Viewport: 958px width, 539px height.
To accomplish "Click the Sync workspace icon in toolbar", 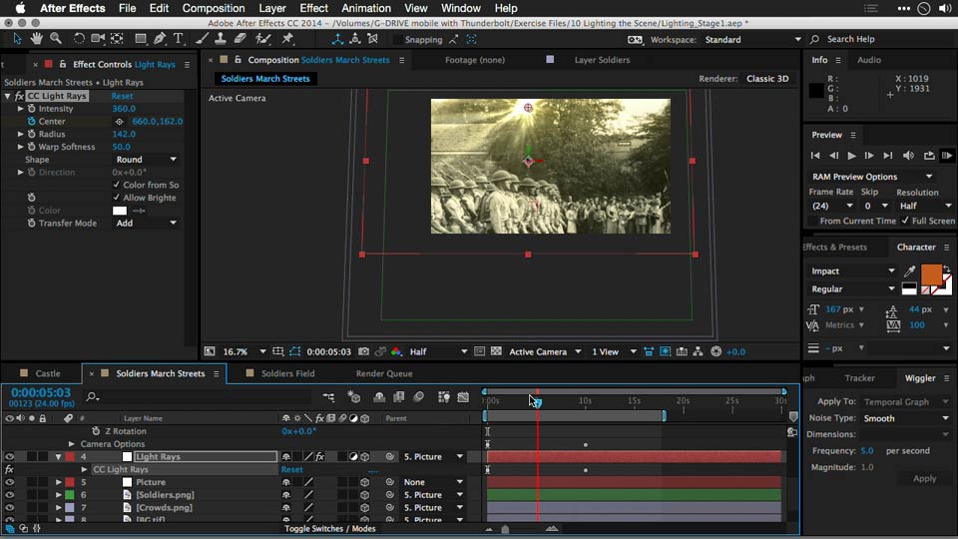I will click(x=635, y=39).
